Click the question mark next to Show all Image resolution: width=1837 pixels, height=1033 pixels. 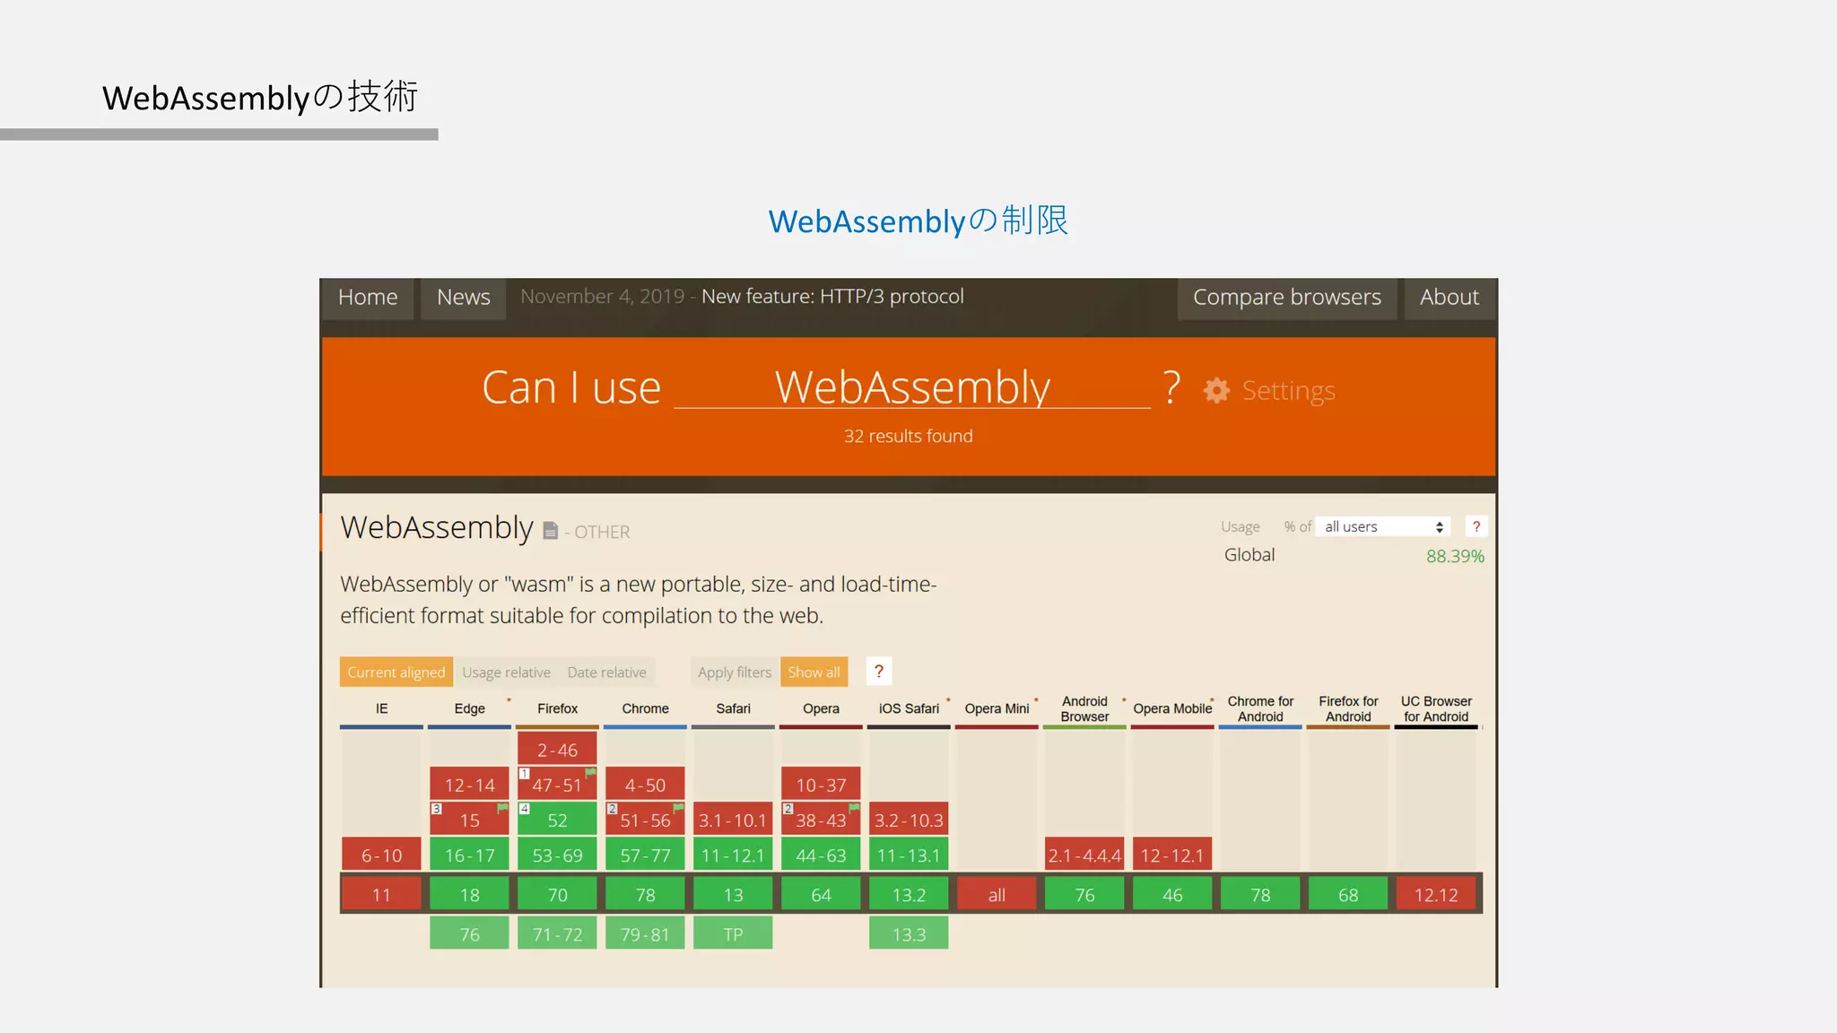point(879,671)
